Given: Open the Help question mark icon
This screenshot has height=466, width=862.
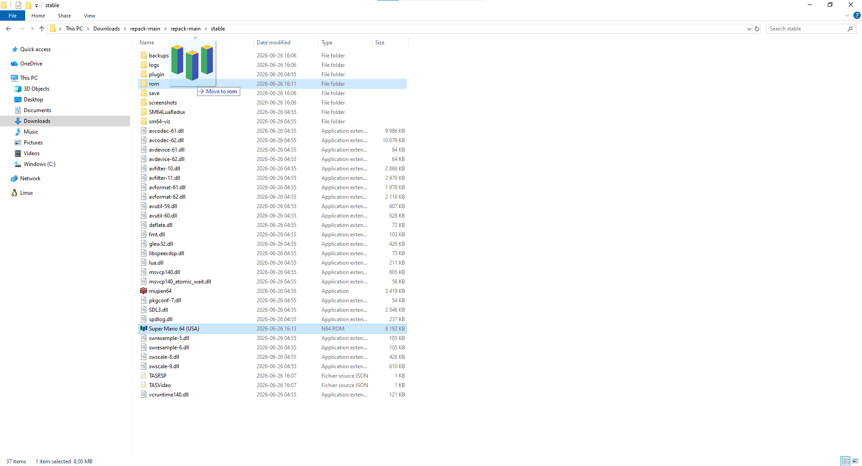Looking at the screenshot, I should [x=857, y=15].
